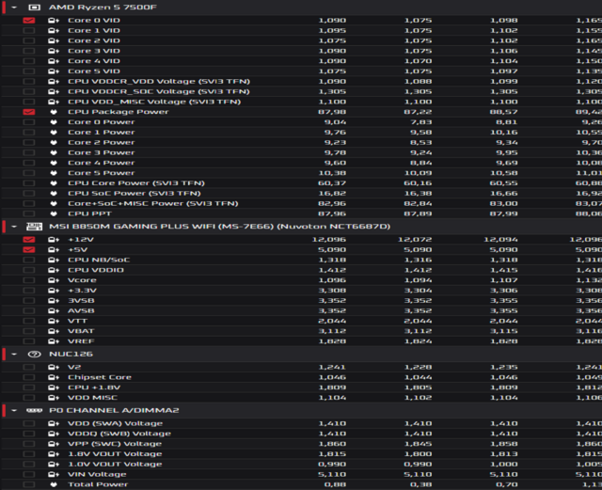The height and width of the screenshot is (490, 602).
Task: Click the voltage icon for +3.3V
Action: tap(54, 291)
